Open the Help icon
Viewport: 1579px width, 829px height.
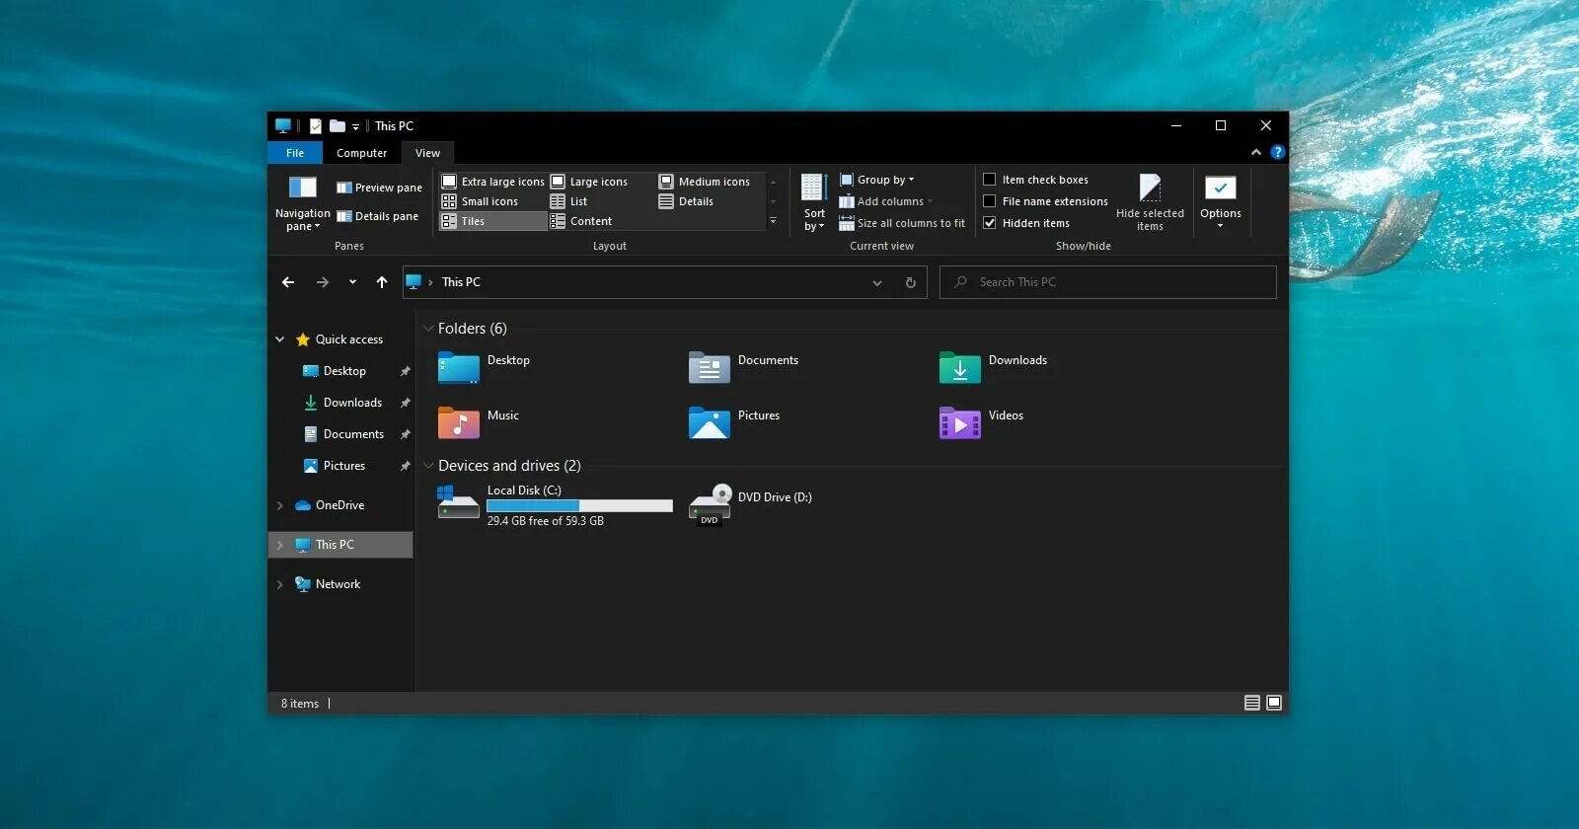coord(1278,152)
